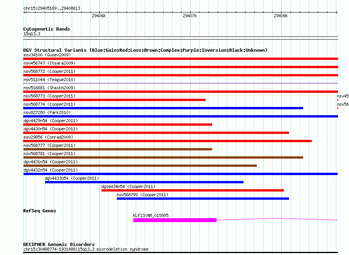Image resolution: width=349 pixels, height=255 pixels.
Task: Select the thin nsv511044 (Teague2010) inversion line
Action: click(x=180, y=83)
